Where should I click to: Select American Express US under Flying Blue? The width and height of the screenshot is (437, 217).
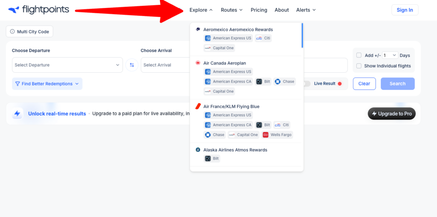(228, 115)
